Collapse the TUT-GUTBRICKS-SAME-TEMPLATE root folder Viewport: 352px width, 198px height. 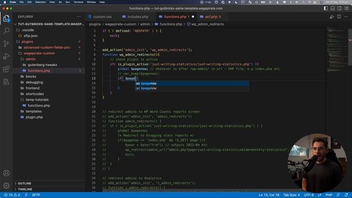click(49, 24)
